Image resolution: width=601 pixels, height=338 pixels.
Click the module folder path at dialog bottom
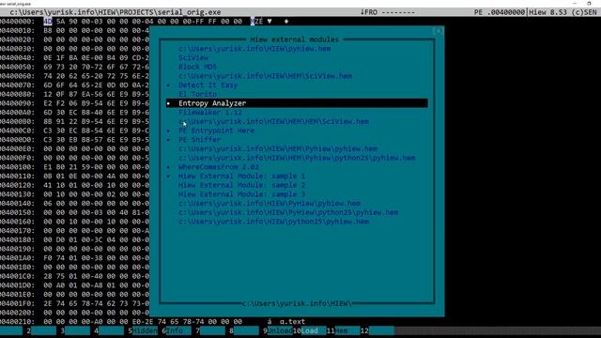(x=297, y=303)
